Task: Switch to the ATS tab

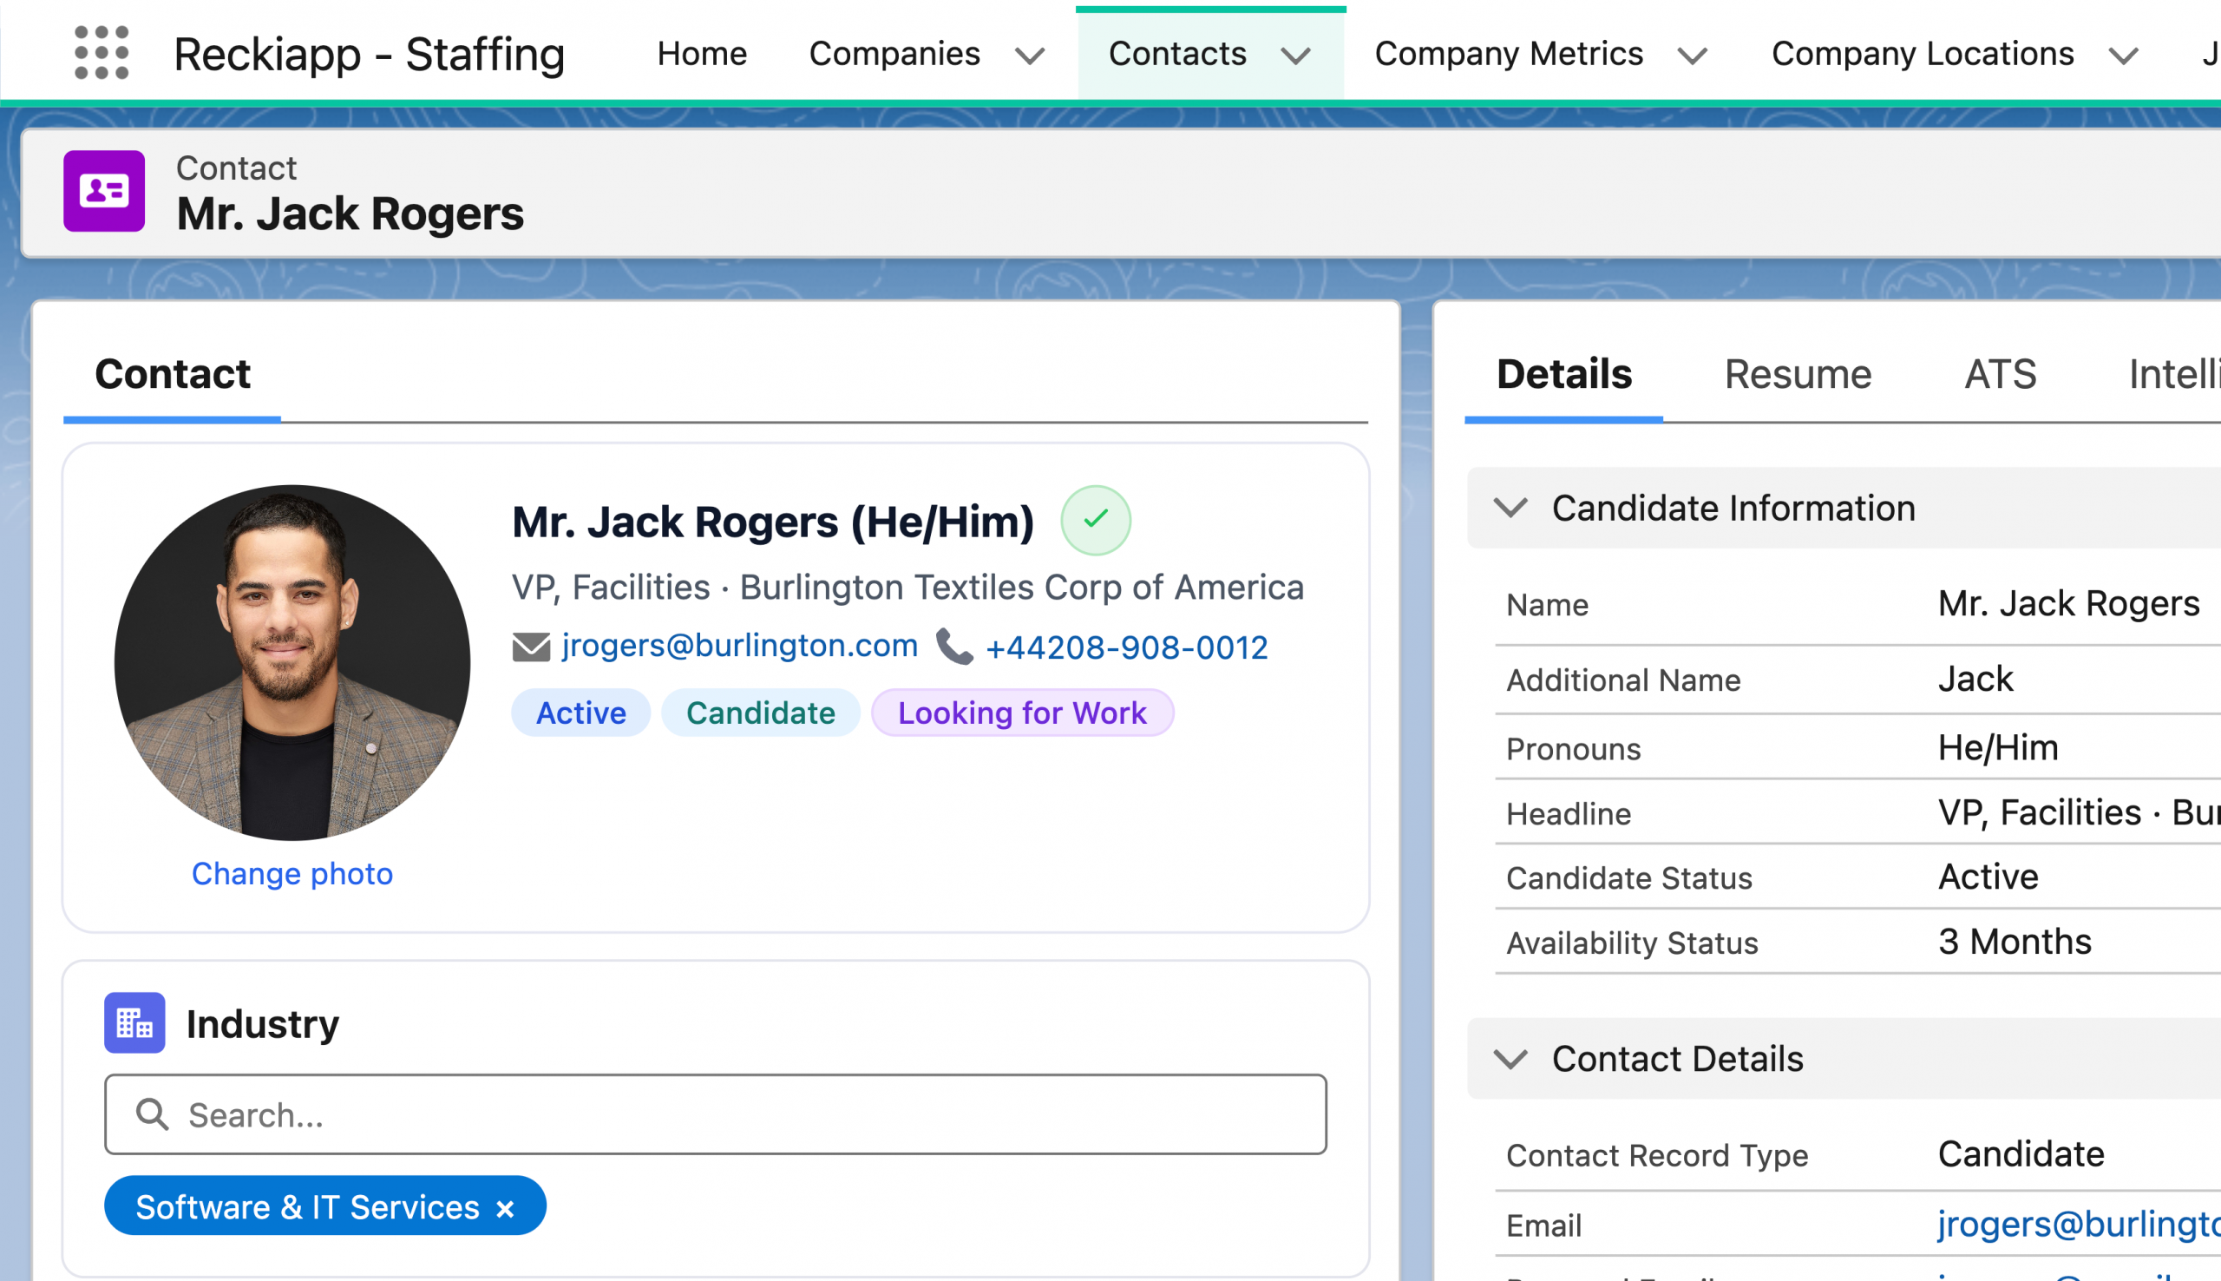Action: (2000, 374)
